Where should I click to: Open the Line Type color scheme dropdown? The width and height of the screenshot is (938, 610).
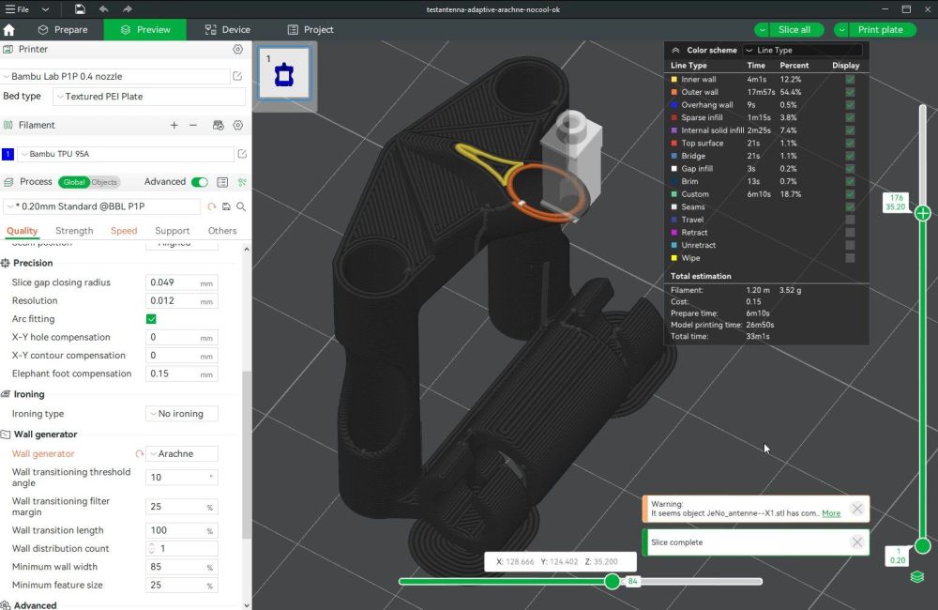tap(803, 51)
